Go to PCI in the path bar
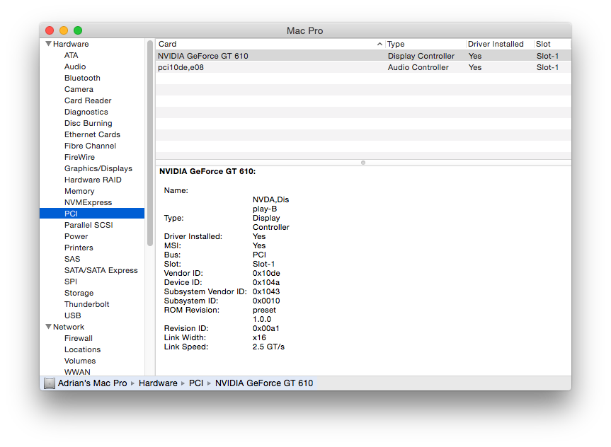Screen dimensions: 611x447 click(196, 383)
